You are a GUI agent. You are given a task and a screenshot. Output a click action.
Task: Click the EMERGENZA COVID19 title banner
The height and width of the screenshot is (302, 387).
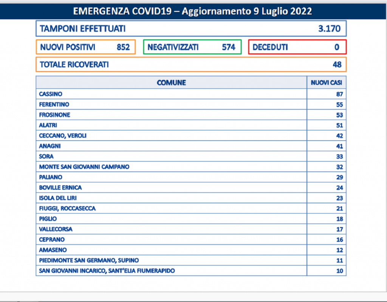(193, 11)
